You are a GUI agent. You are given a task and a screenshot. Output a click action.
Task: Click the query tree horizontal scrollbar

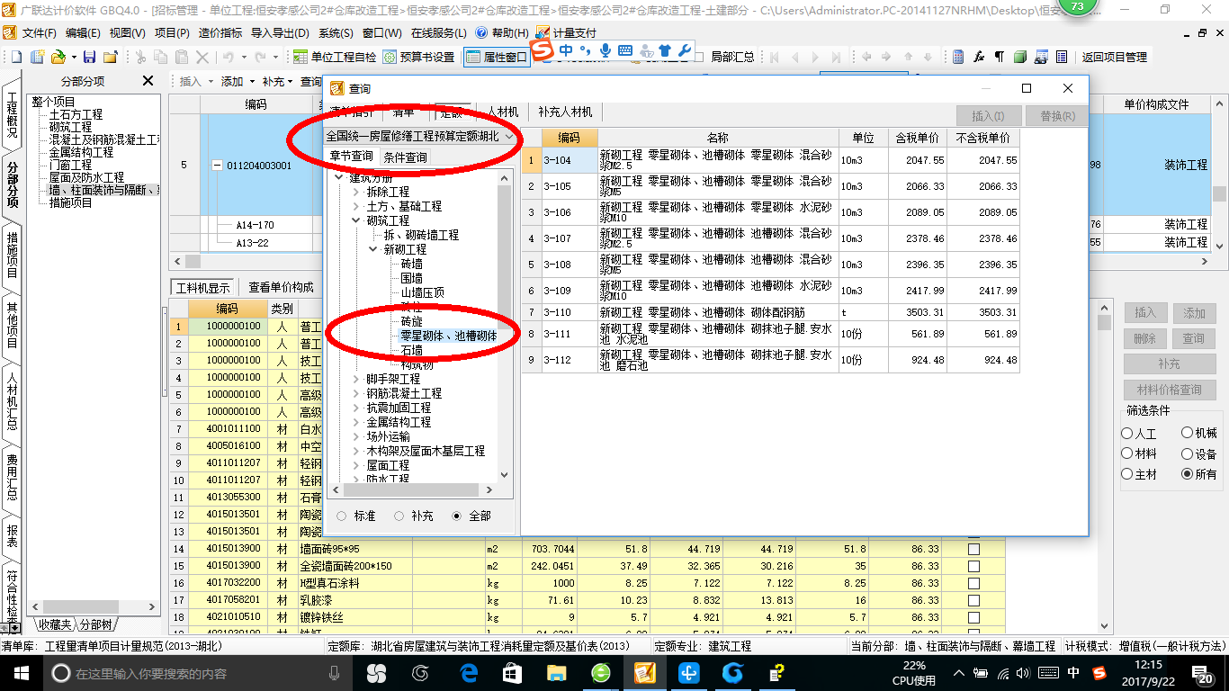click(x=414, y=490)
